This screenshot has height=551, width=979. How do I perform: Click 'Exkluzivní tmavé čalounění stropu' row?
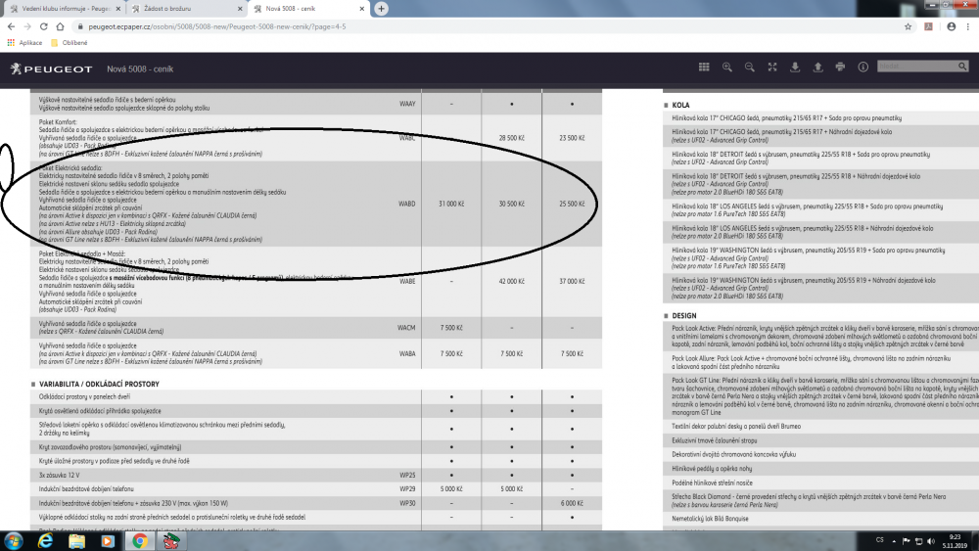pyautogui.click(x=820, y=440)
